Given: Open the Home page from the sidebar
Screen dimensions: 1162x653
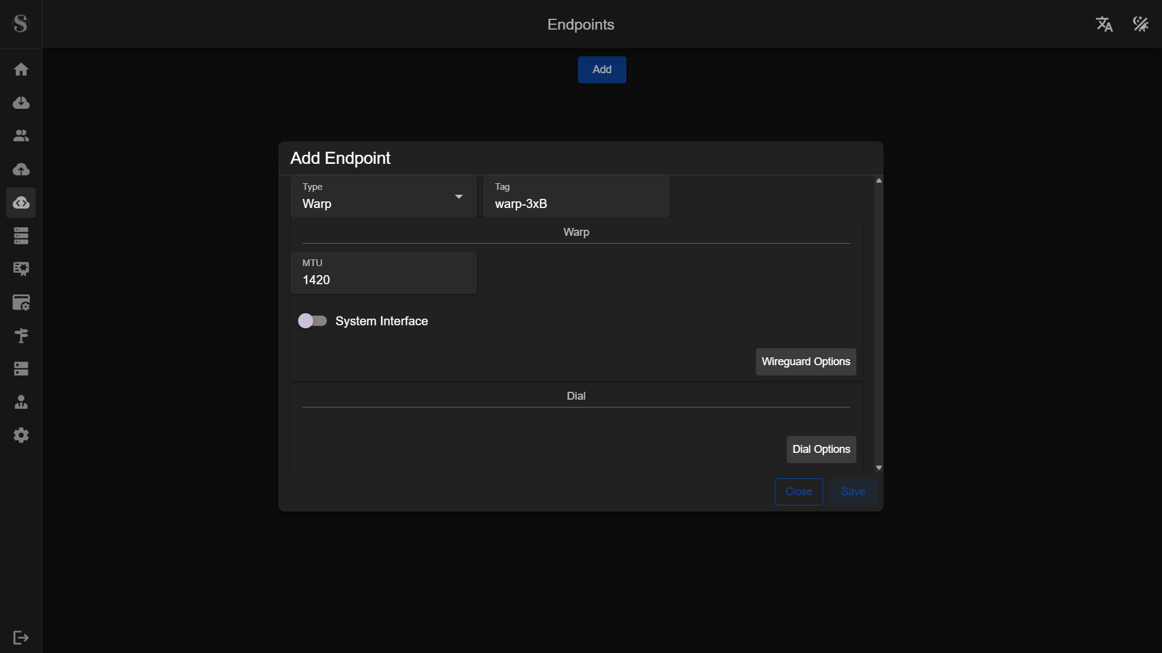Looking at the screenshot, I should [x=21, y=70].
